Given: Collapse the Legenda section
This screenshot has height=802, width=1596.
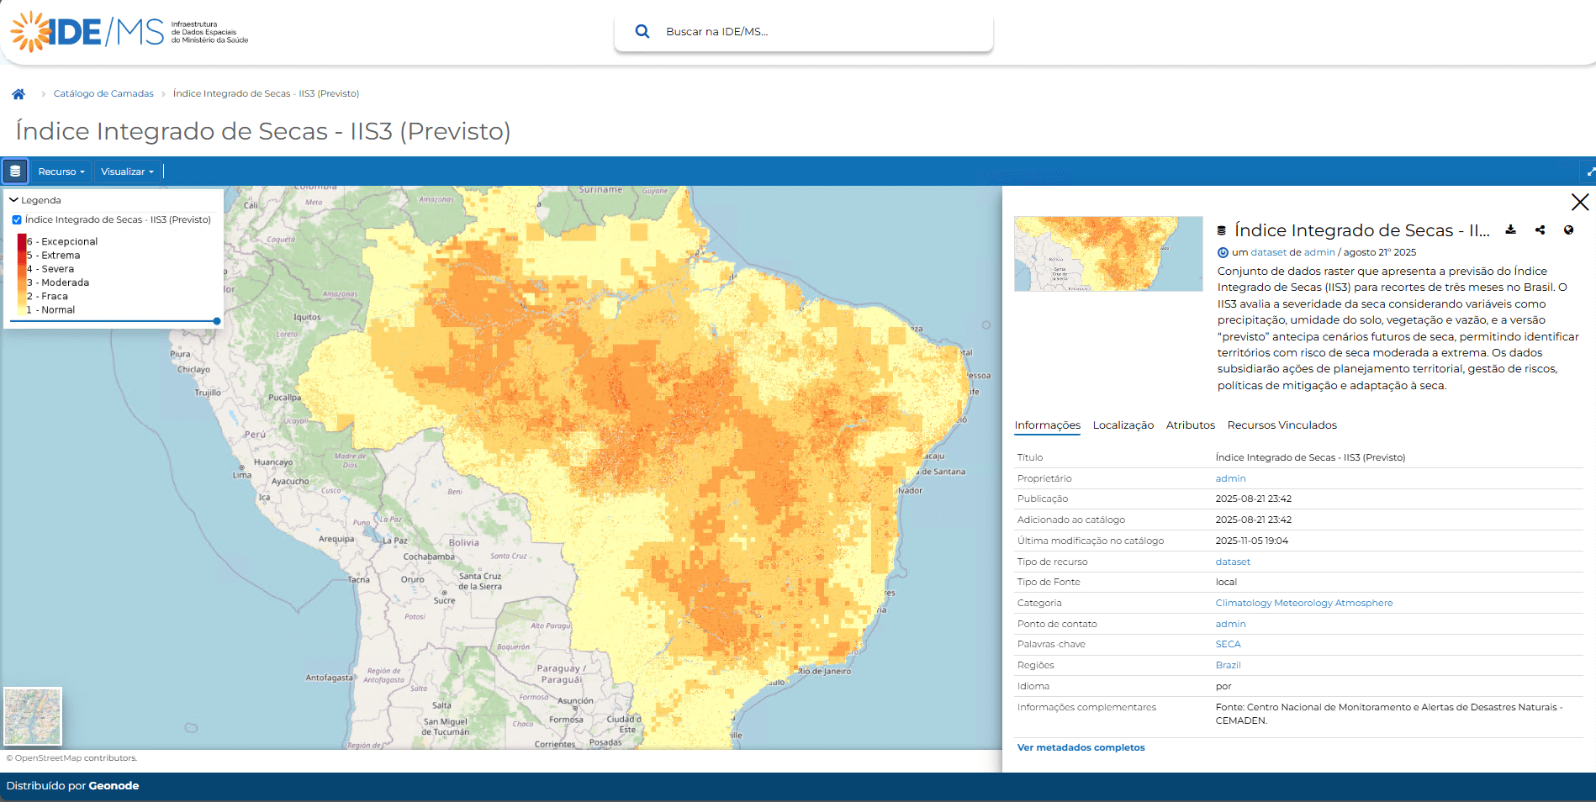Looking at the screenshot, I should pos(14,200).
